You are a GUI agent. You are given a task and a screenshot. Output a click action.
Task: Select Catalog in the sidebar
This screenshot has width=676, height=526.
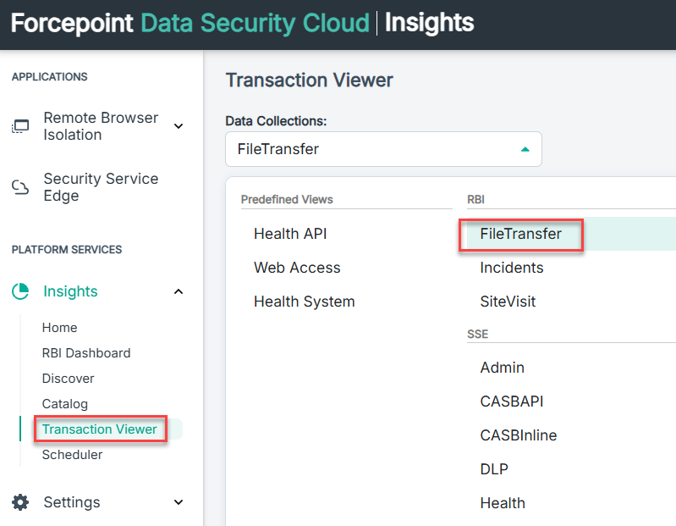[x=64, y=404]
